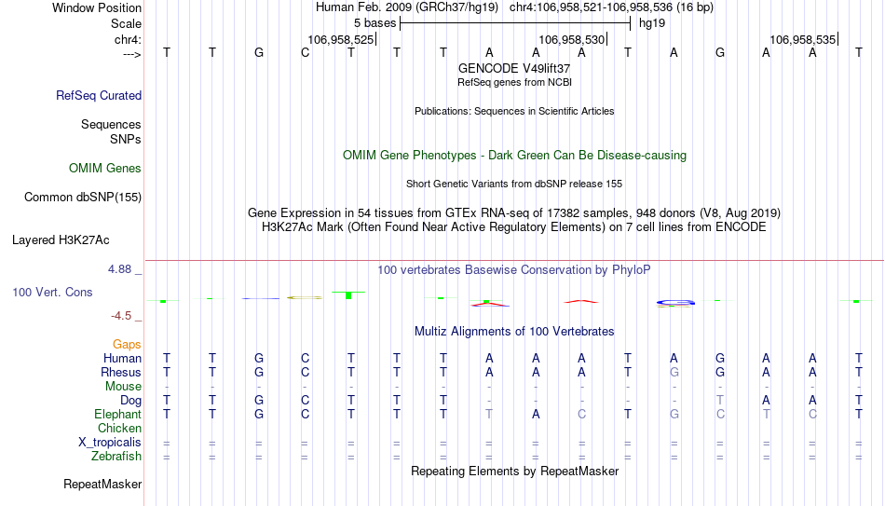The image size is (885, 506).
Task: Click the H3K27Ac Mark ENCODE track title
Action: coord(514,227)
